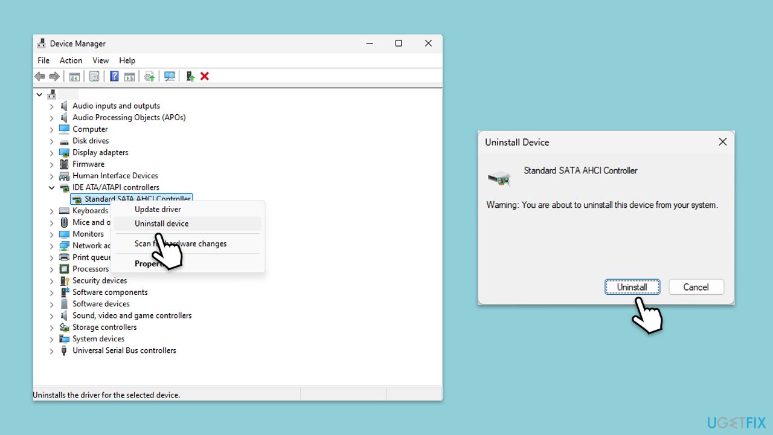This screenshot has width=773, height=435.
Task: Select the Firmware tree row
Action: (x=88, y=164)
